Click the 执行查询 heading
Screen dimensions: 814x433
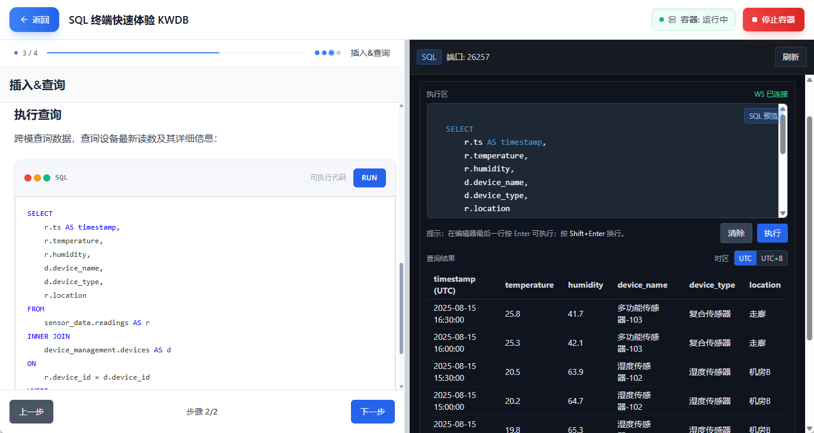pos(38,114)
